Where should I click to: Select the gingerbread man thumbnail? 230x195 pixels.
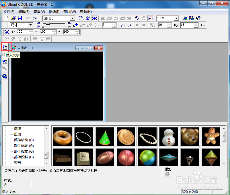tap(211, 137)
